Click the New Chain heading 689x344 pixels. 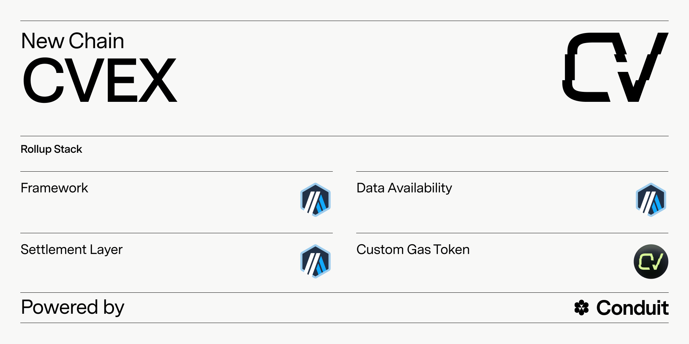[72, 41]
